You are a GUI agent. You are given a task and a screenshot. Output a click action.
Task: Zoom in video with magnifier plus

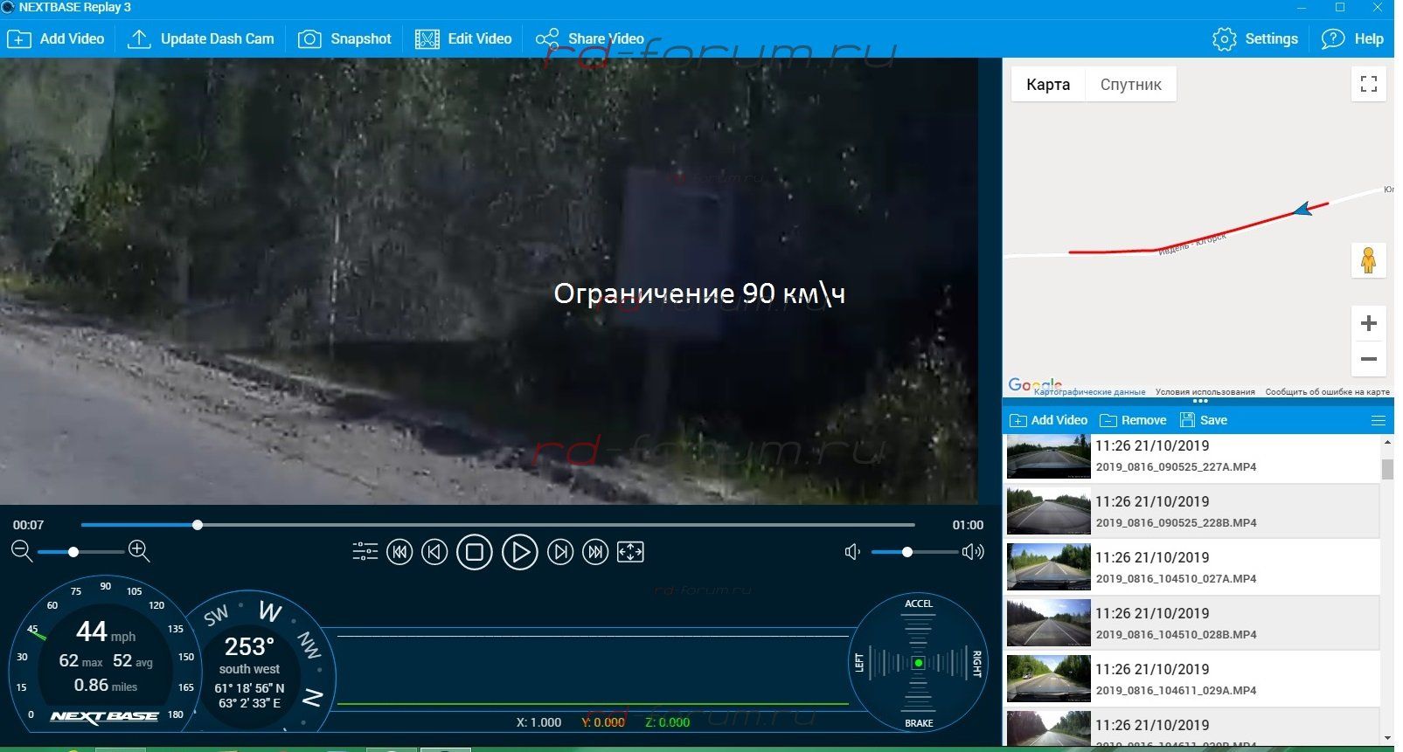point(139,551)
